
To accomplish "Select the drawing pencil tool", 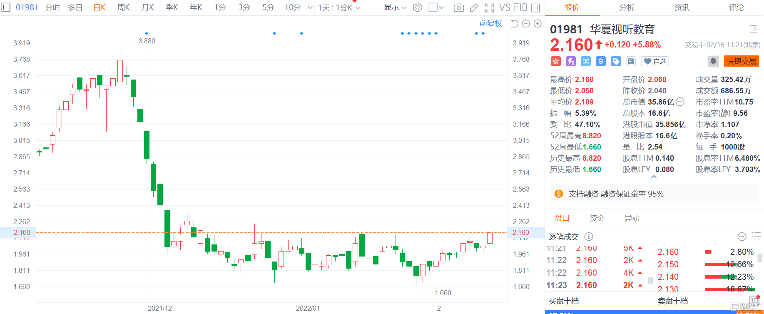I will point(474,7).
